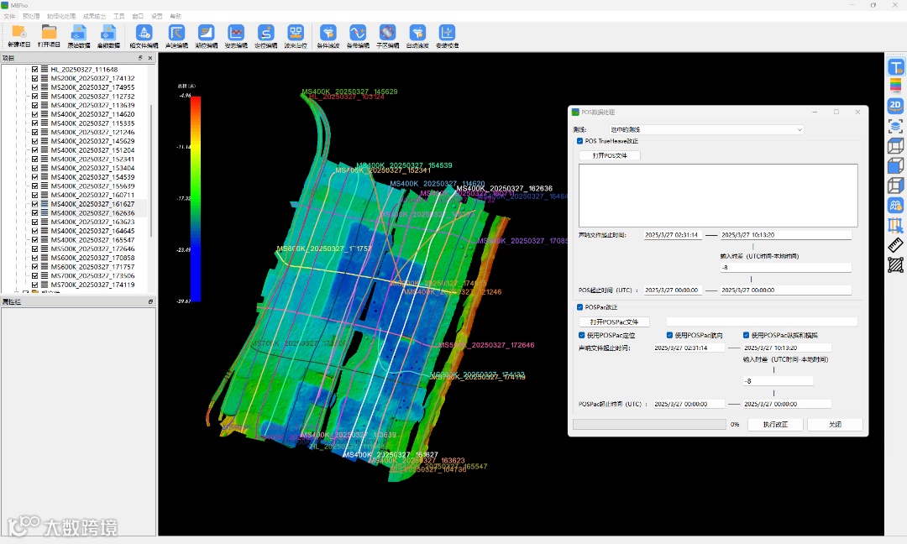Click the 波束归位 toolbar icon
907x544 pixels.
pos(296,36)
